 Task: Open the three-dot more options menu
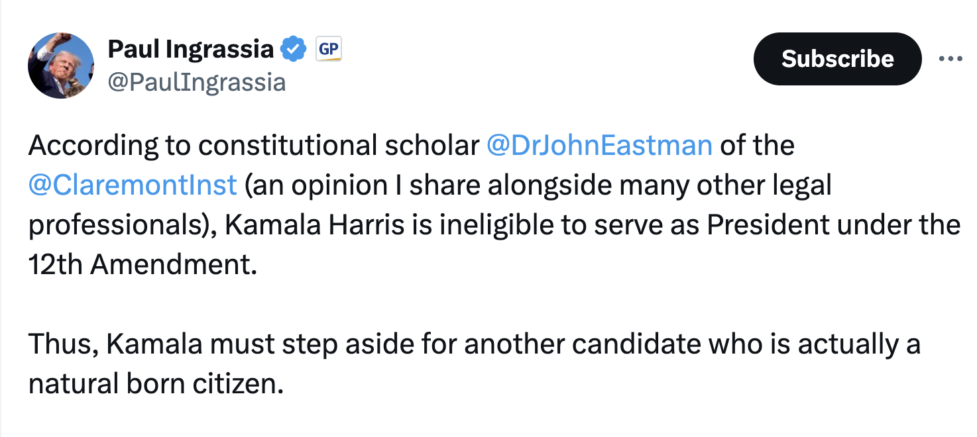(950, 59)
